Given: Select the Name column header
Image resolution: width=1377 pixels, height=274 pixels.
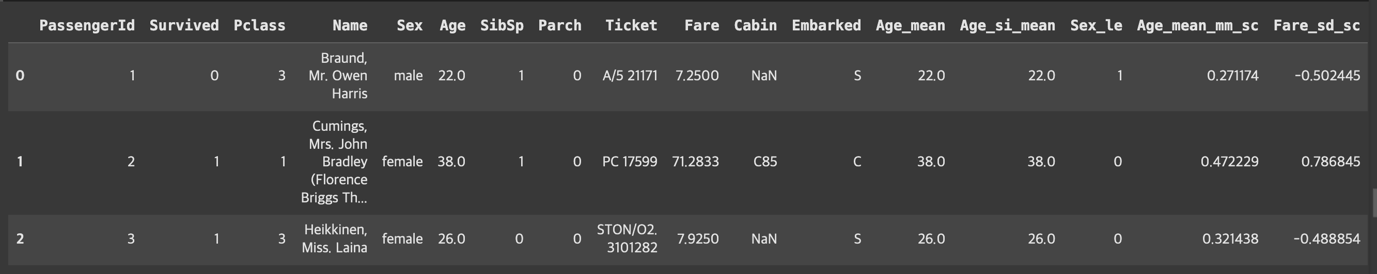Looking at the screenshot, I should coord(350,26).
